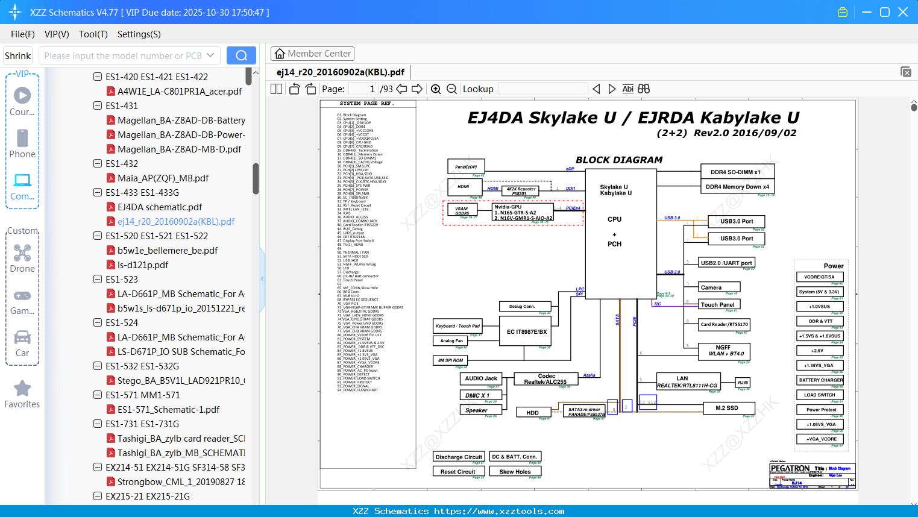This screenshot has width=918, height=517.
Task: Find previous lookup result
Action: pos(596,89)
